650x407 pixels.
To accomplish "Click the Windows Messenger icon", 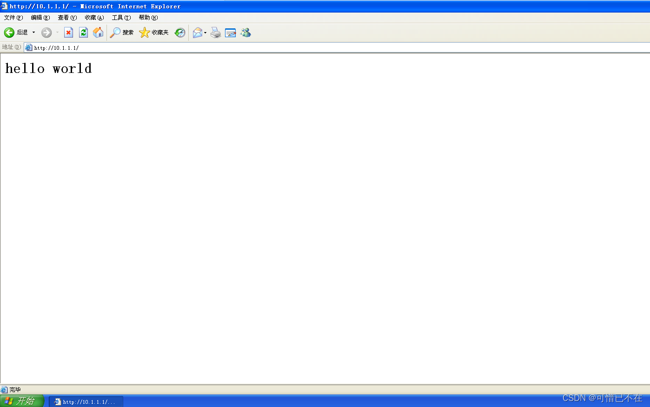I will coord(245,32).
